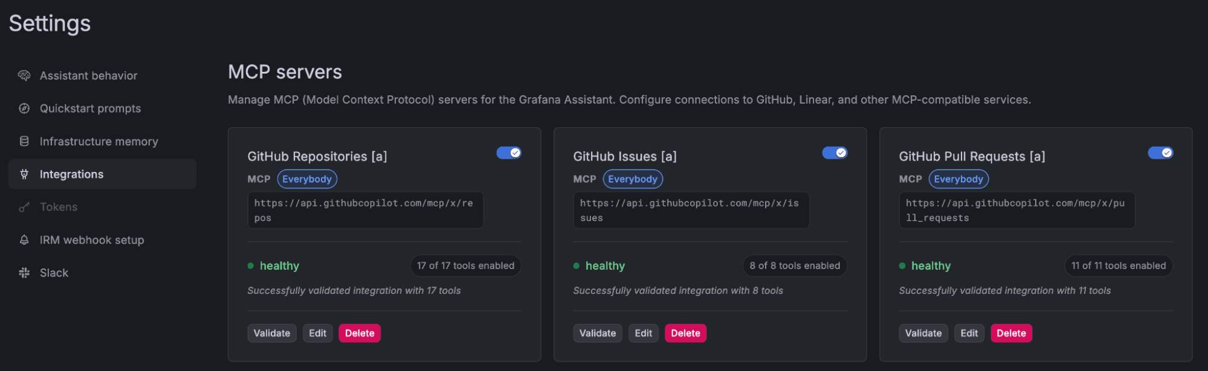Click the Tokens key icon

(24, 207)
